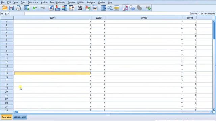Image resolution: width=216 pixels, height=121 pixels.
Task: Open the Split File icon
Action: tap(103, 8)
